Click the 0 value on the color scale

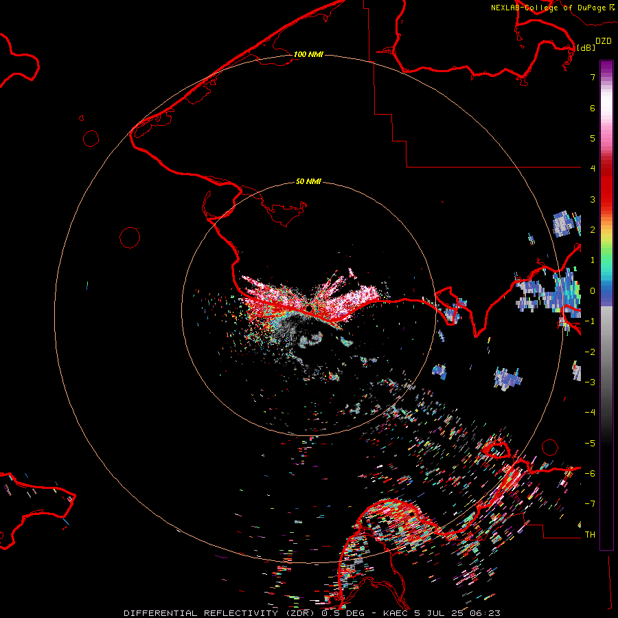coord(593,291)
